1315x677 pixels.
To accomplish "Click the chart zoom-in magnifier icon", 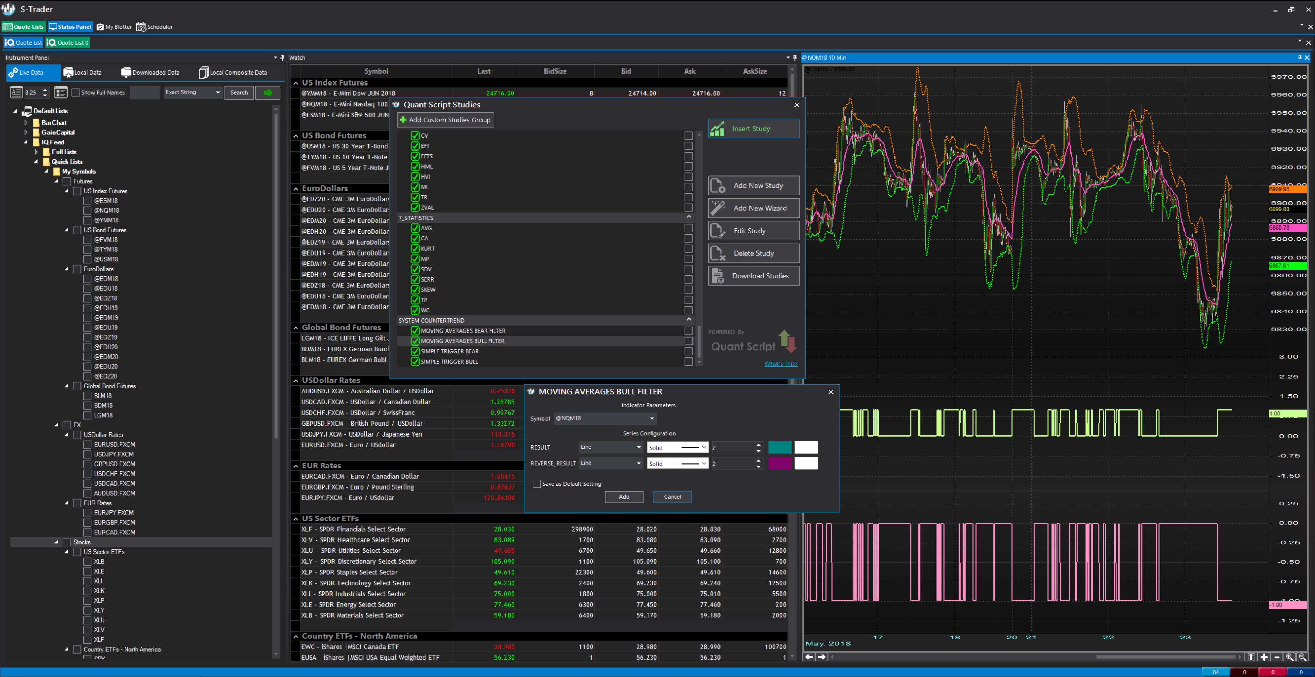I will (1290, 657).
